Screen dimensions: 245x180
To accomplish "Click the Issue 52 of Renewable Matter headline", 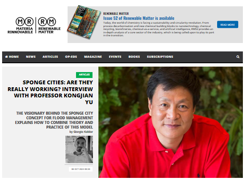I will (139, 18).
